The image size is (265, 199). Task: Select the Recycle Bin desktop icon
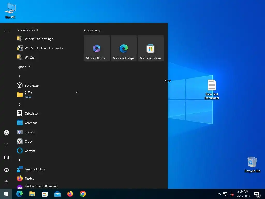(x=252, y=165)
